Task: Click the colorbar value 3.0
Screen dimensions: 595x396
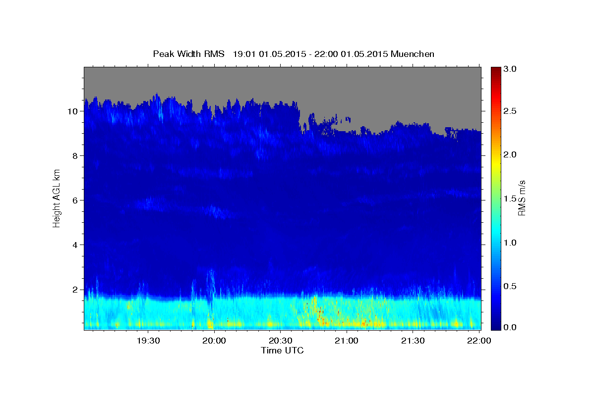Action: (510, 69)
